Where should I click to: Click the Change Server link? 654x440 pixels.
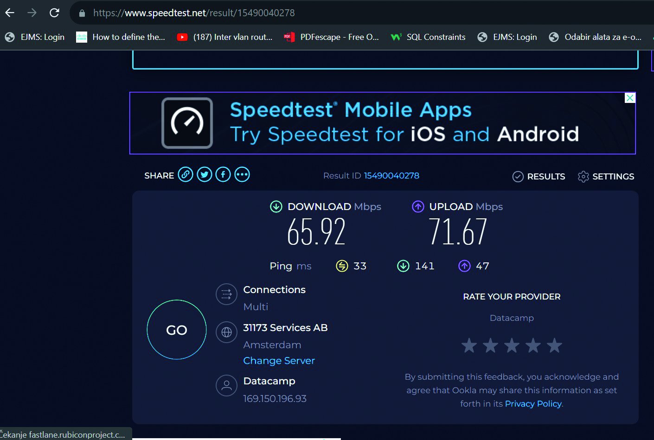coord(279,361)
